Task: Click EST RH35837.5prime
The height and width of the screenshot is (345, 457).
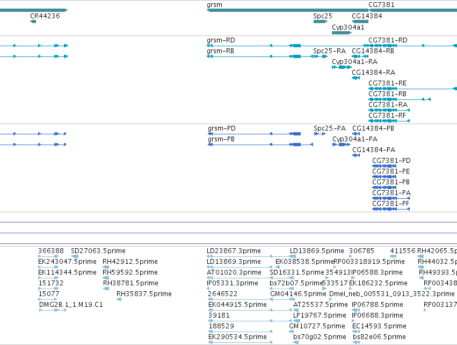Action: [144, 294]
